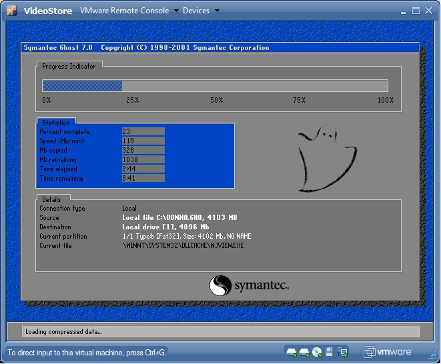Viewport: 441px width, 364px height.
Task: Click the window resize grip in the corner
Action: [432, 355]
